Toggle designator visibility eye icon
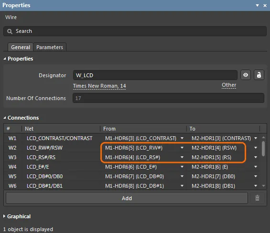The image size is (270, 233). pos(246,75)
